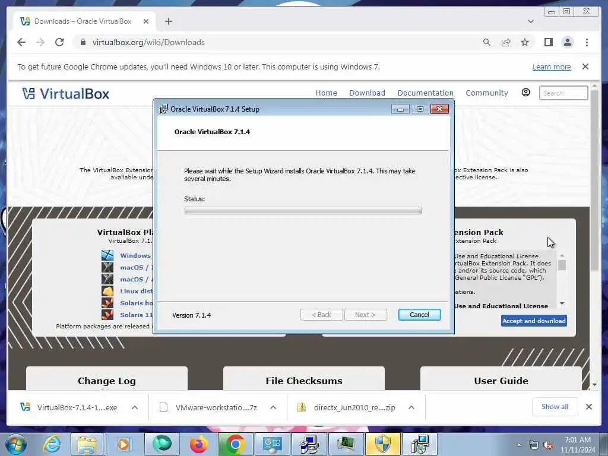The height and width of the screenshot is (456, 608).
Task: Expand options for directx_Jun2010 zip download
Action: pos(411,407)
